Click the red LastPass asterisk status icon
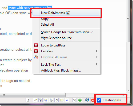Image resolution: width=133 pixels, height=106 pixels. click(93, 100)
